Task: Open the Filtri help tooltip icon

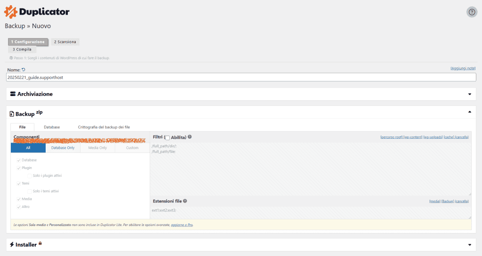Action: (190, 137)
